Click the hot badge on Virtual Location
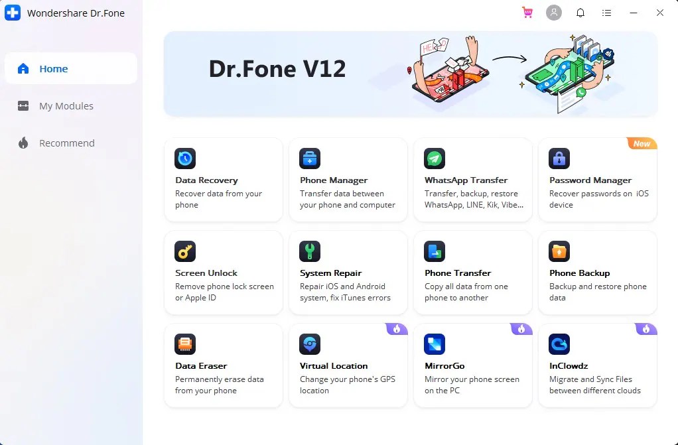Viewport: 678px width, 445px height. [397, 329]
